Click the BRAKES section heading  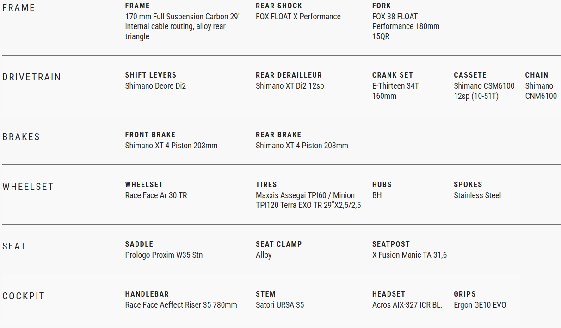[21, 137]
